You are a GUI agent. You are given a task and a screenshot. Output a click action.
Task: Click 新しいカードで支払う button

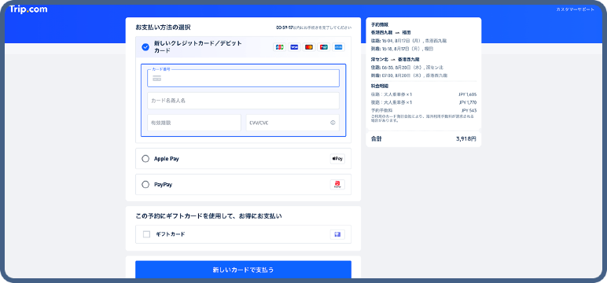(x=243, y=270)
